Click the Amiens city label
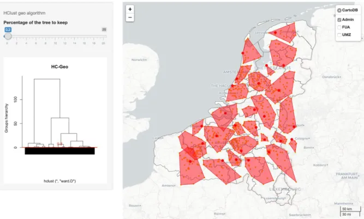 [x=169, y=185]
